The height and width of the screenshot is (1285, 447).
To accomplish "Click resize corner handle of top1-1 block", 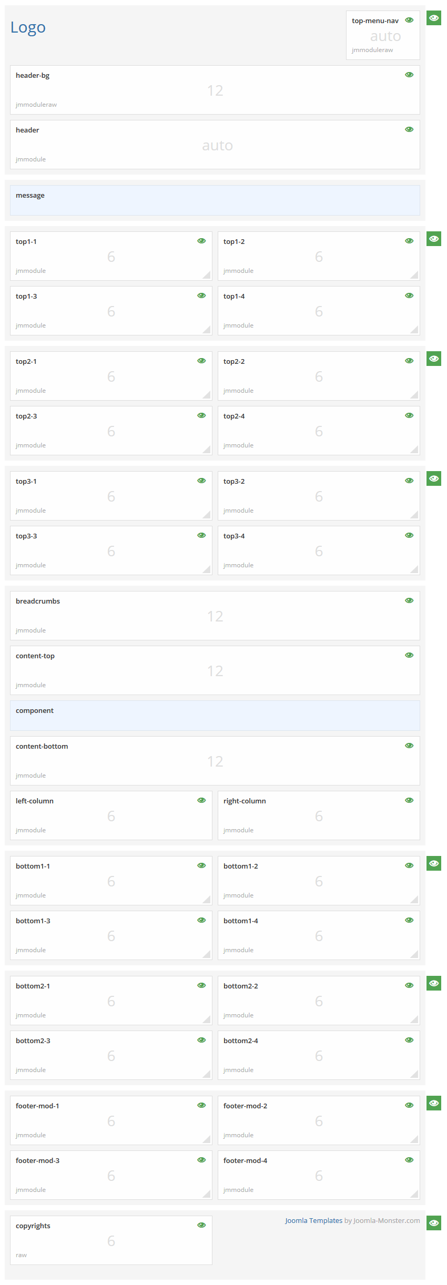I will click(x=207, y=276).
